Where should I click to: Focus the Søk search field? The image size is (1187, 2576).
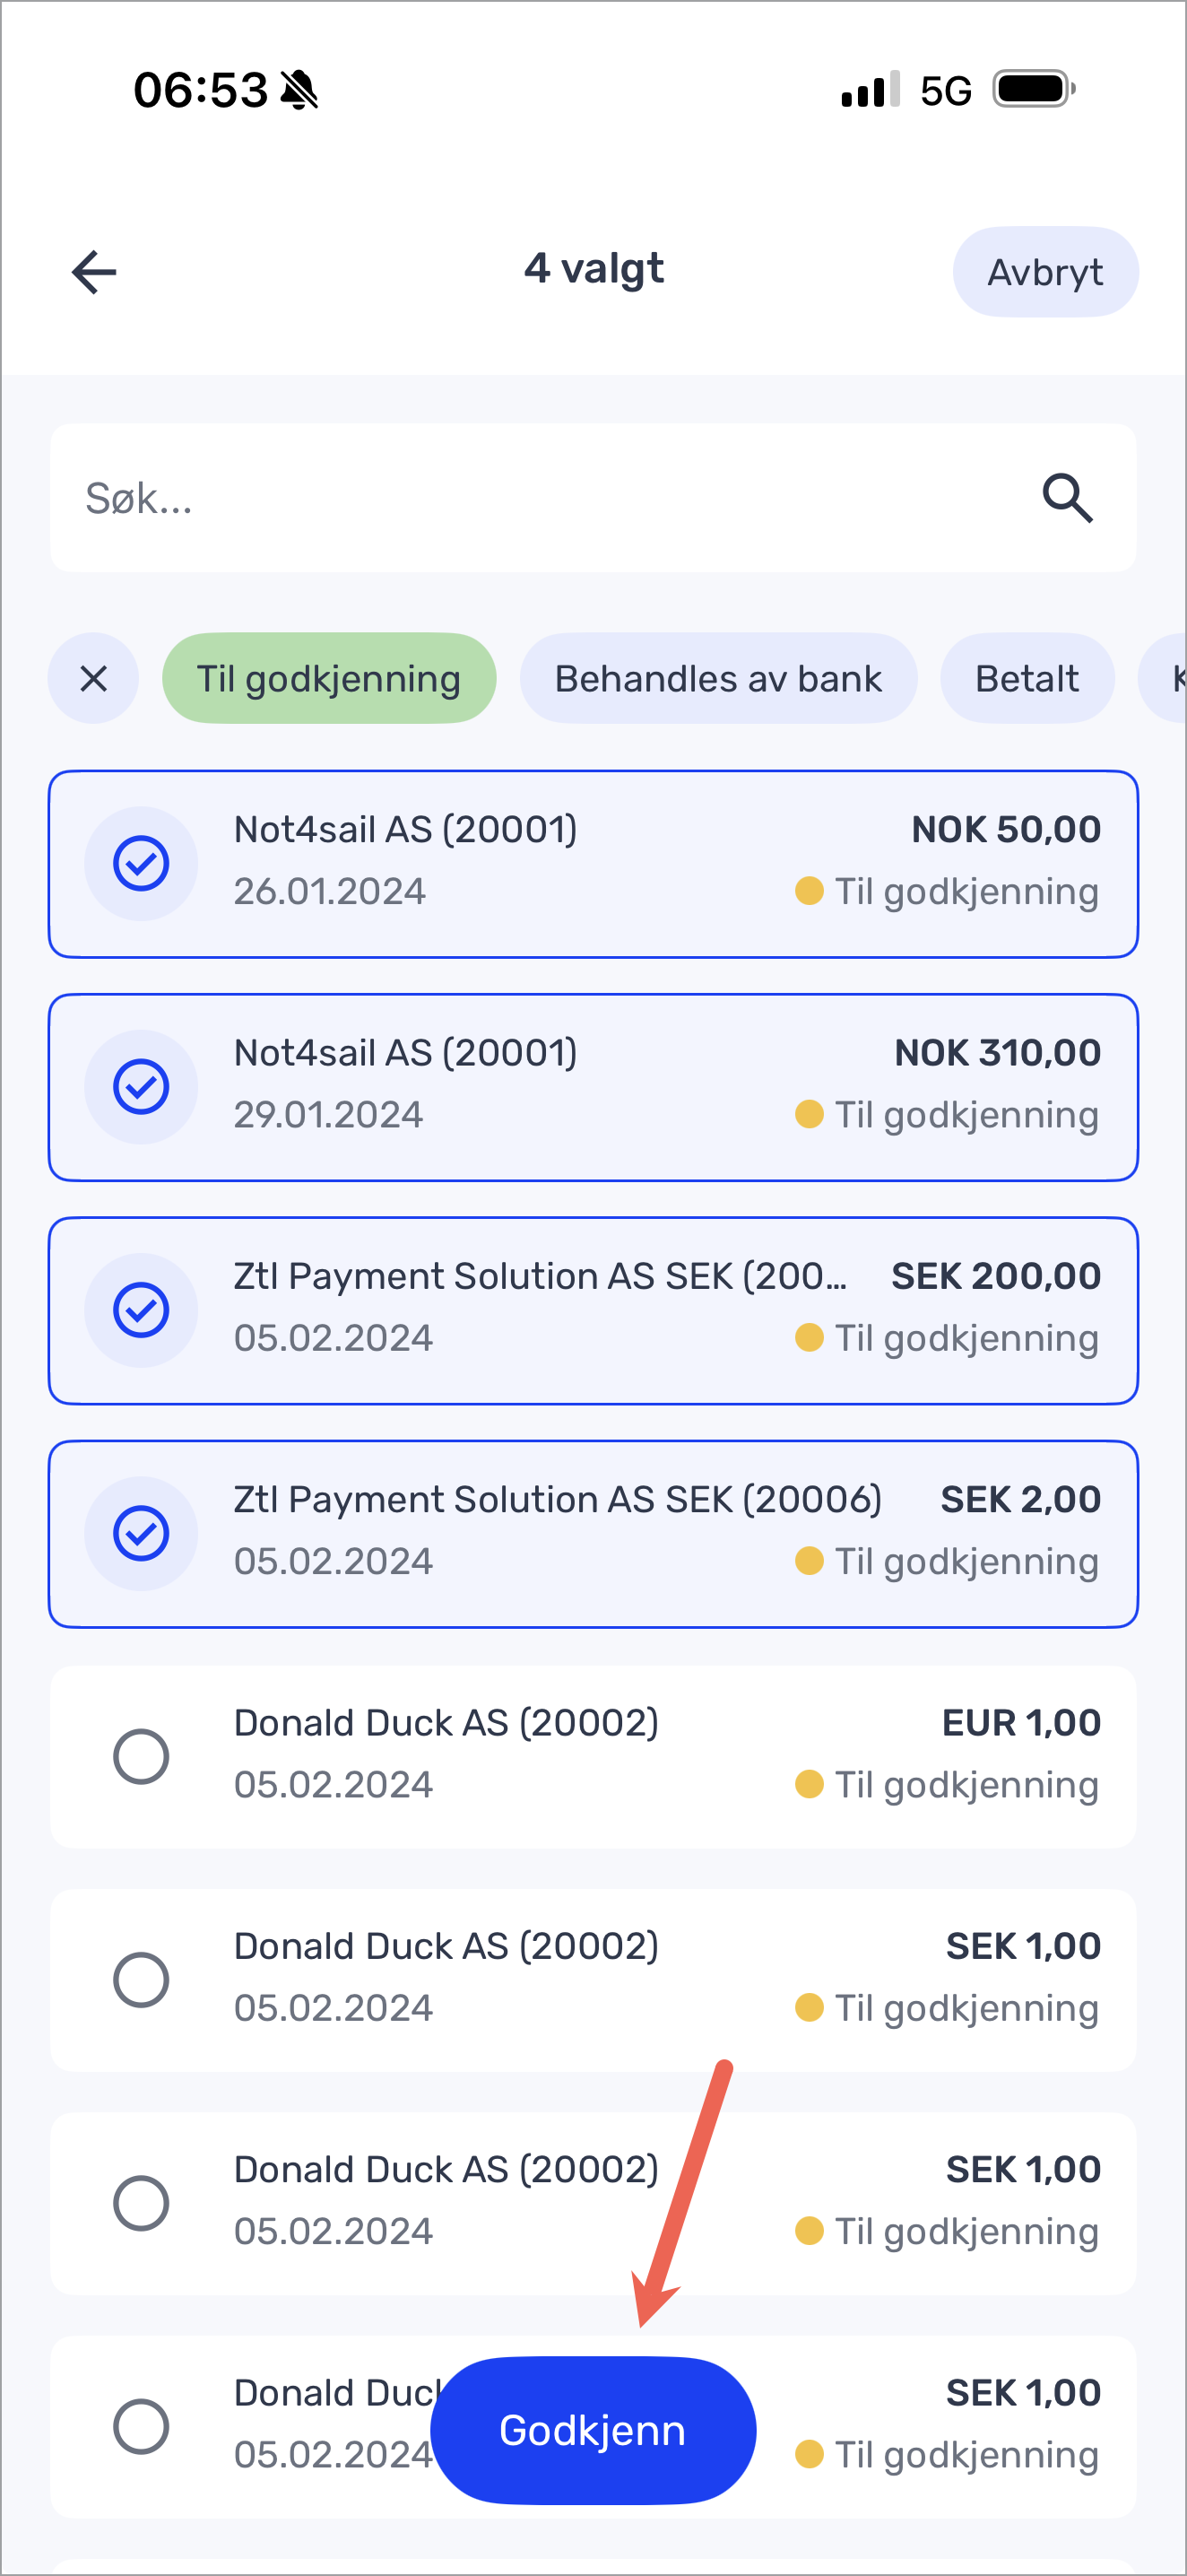click(540, 498)
